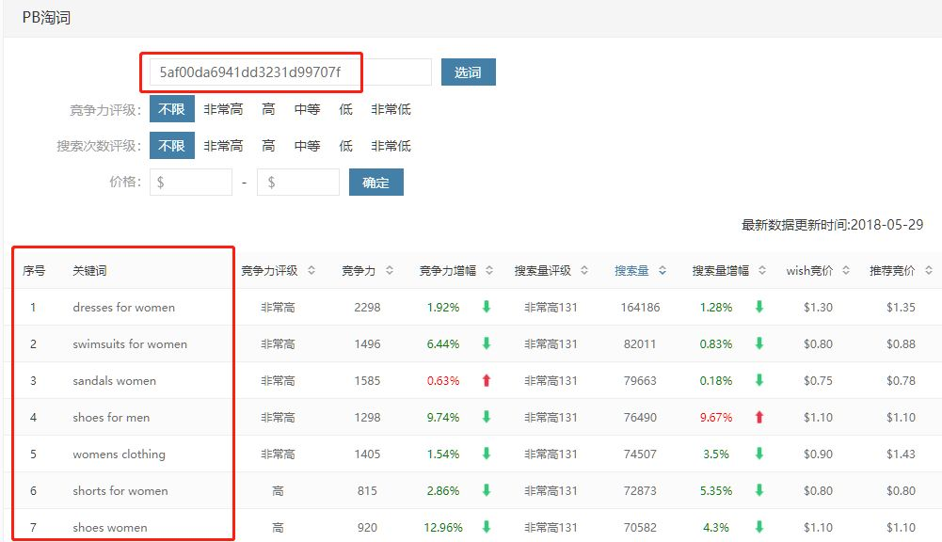Image resolution: width=942 pixels, height=542 pixels.
Task: Click green down arrow beside 5.35%
Action: pyautogui.click(x=759, y=490)
